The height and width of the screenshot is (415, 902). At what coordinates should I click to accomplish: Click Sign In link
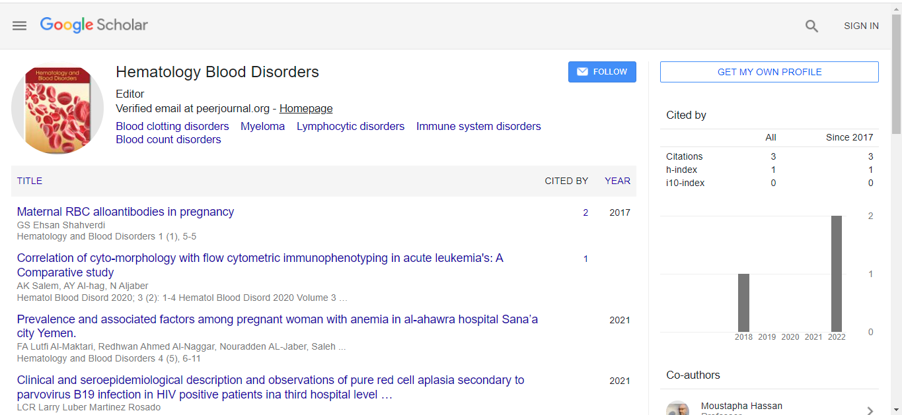[861, 26]
